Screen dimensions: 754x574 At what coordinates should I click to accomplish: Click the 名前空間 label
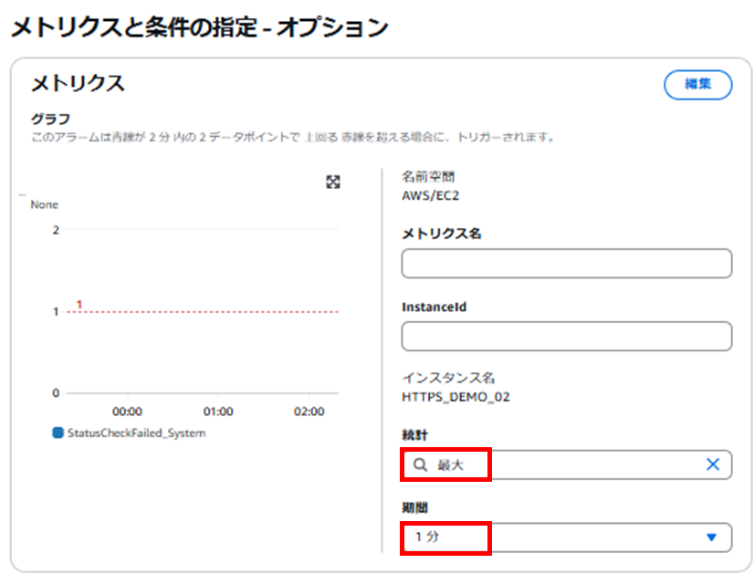428,177
